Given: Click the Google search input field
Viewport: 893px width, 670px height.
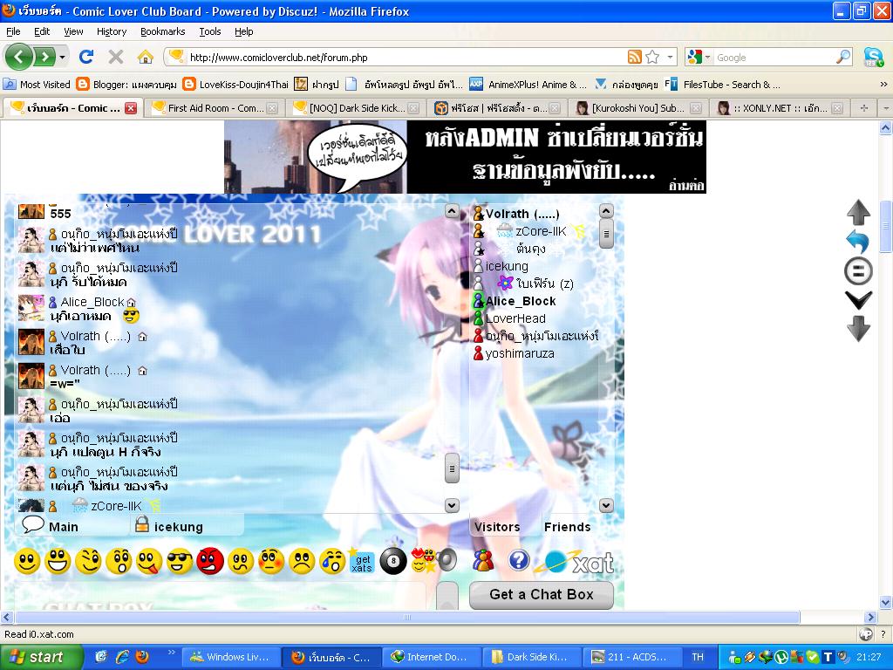Looking at the screenshot, I should click(x=774, y=57).
